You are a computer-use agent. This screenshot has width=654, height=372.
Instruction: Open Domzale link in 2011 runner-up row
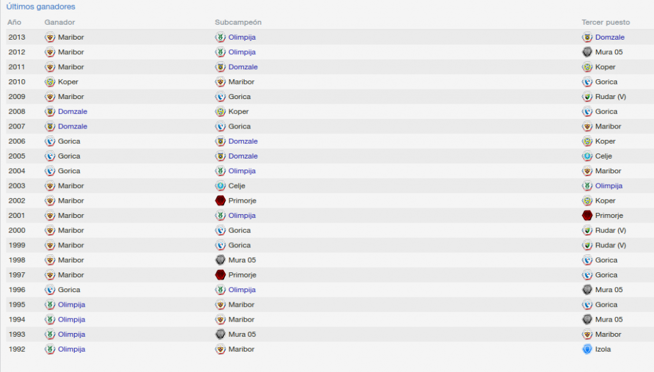tap(243, 67)
